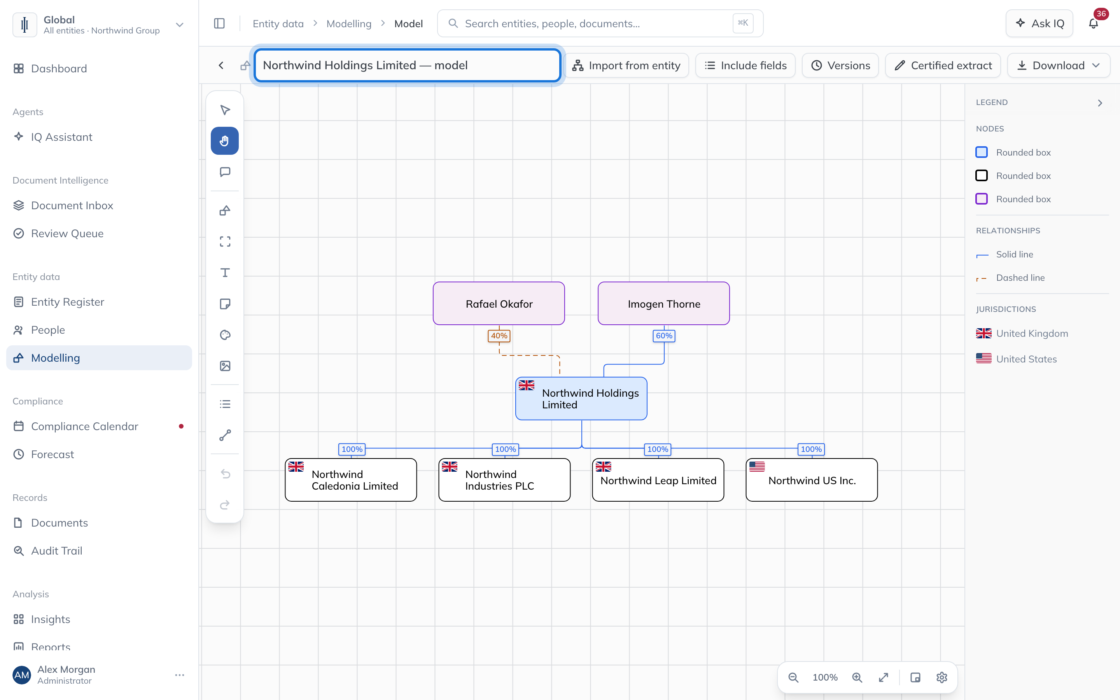Zoom out the canvas

[793, 677]
